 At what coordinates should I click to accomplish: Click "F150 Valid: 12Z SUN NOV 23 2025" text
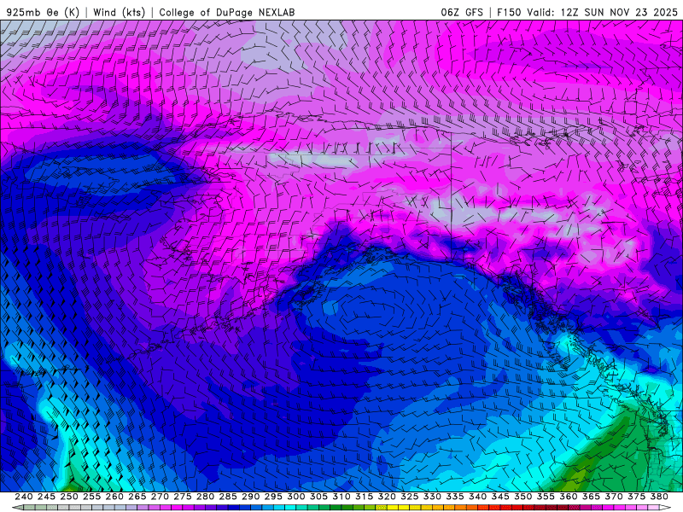coord(587,12)
